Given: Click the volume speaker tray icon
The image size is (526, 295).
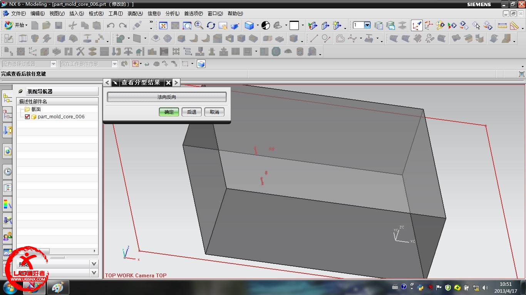Looking at the screenshot, I should 485,287.
